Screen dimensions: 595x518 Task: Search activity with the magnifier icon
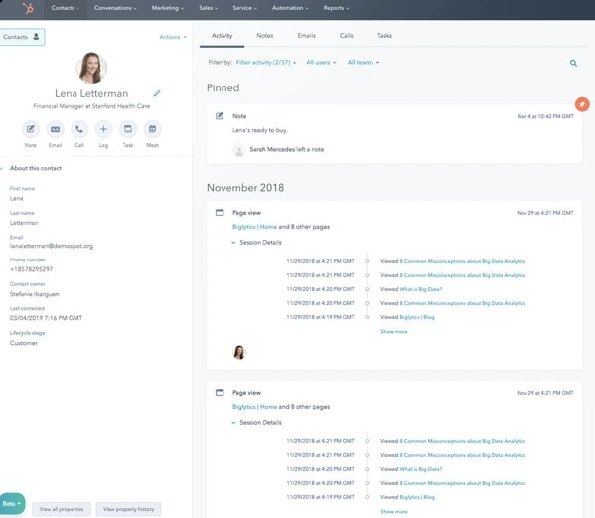click(573, 63)
